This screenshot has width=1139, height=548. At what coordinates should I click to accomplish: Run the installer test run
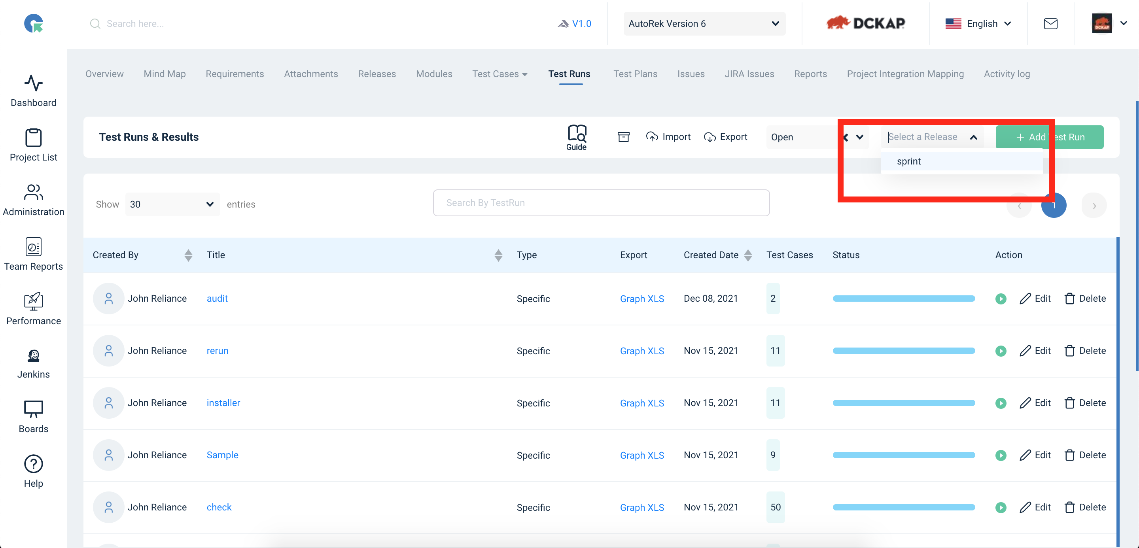pyautogui.click(x=1001, y=403)
